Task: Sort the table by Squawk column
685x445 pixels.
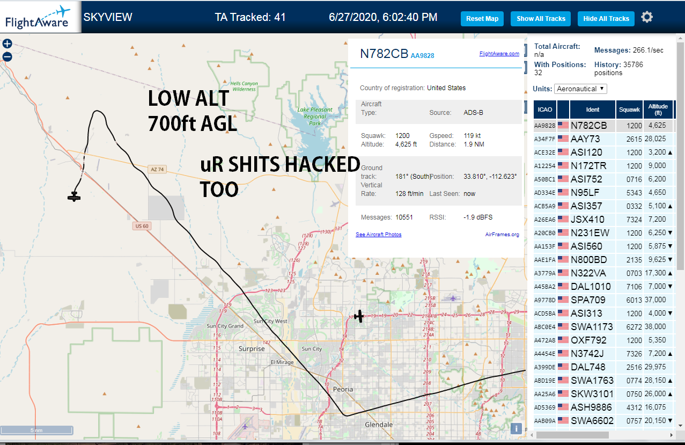Action: [x=629, y=110]
